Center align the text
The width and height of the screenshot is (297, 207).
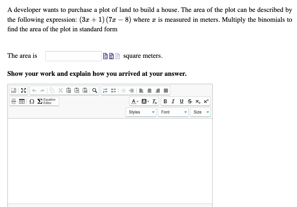point(150,90)
